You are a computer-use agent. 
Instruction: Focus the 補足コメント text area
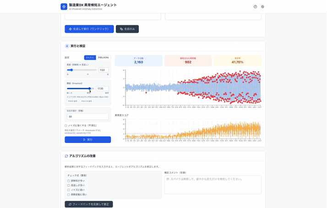[x=213, y=185]
